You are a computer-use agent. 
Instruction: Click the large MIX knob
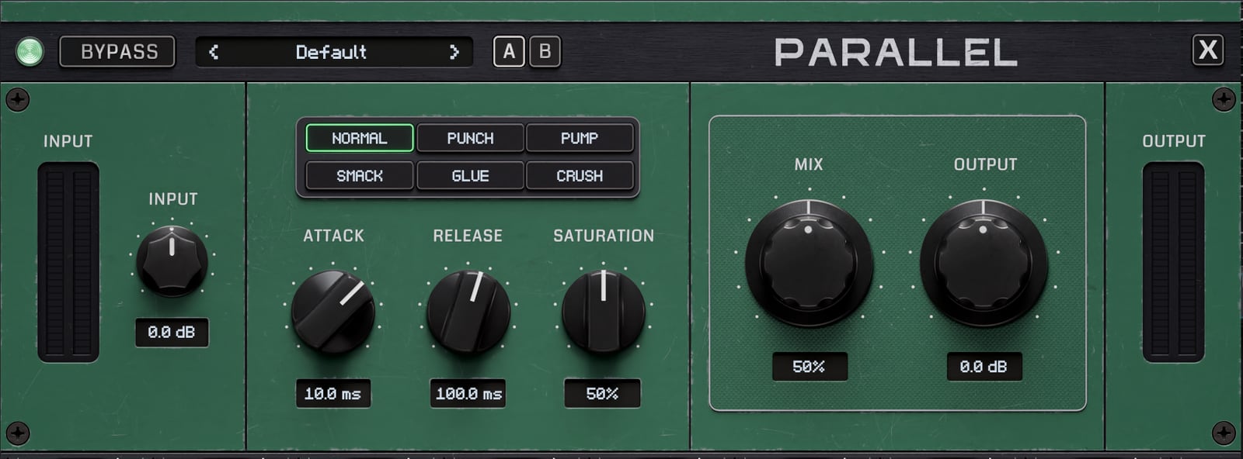(809, 263)
